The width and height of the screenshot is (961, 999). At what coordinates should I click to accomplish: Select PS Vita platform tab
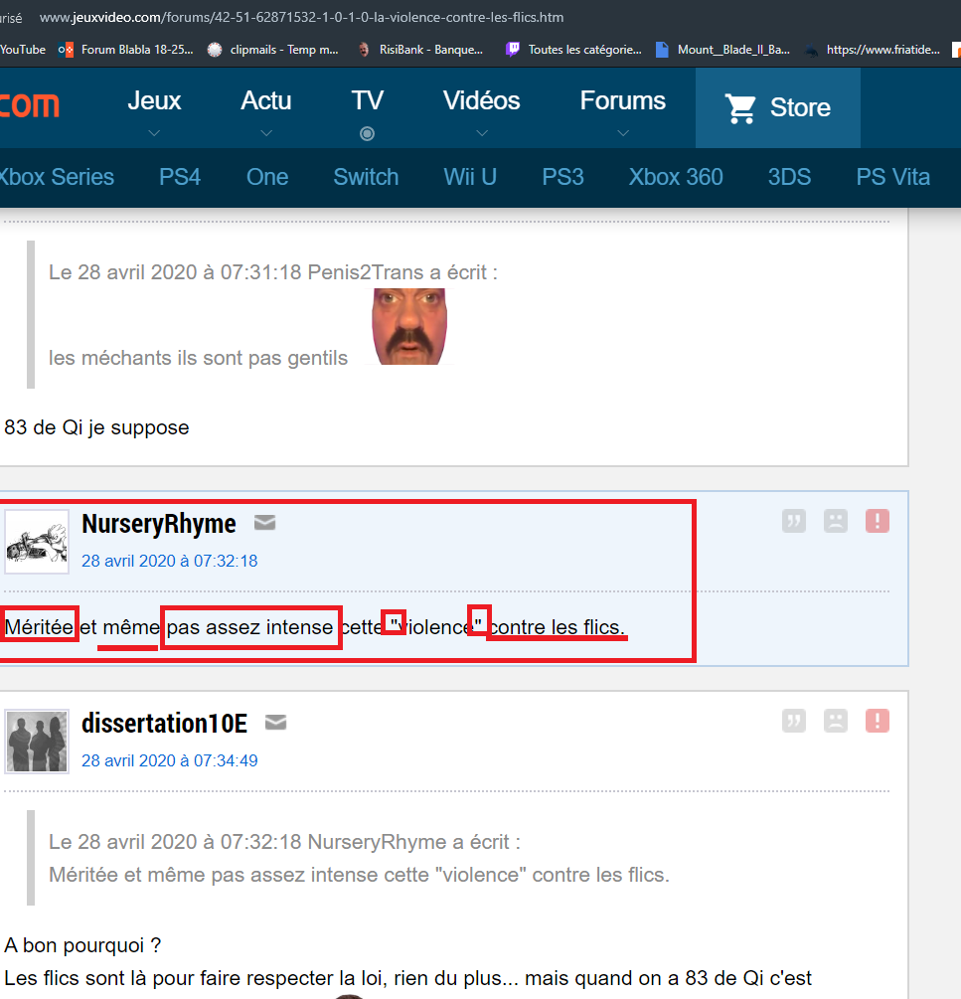coord(892,177)
